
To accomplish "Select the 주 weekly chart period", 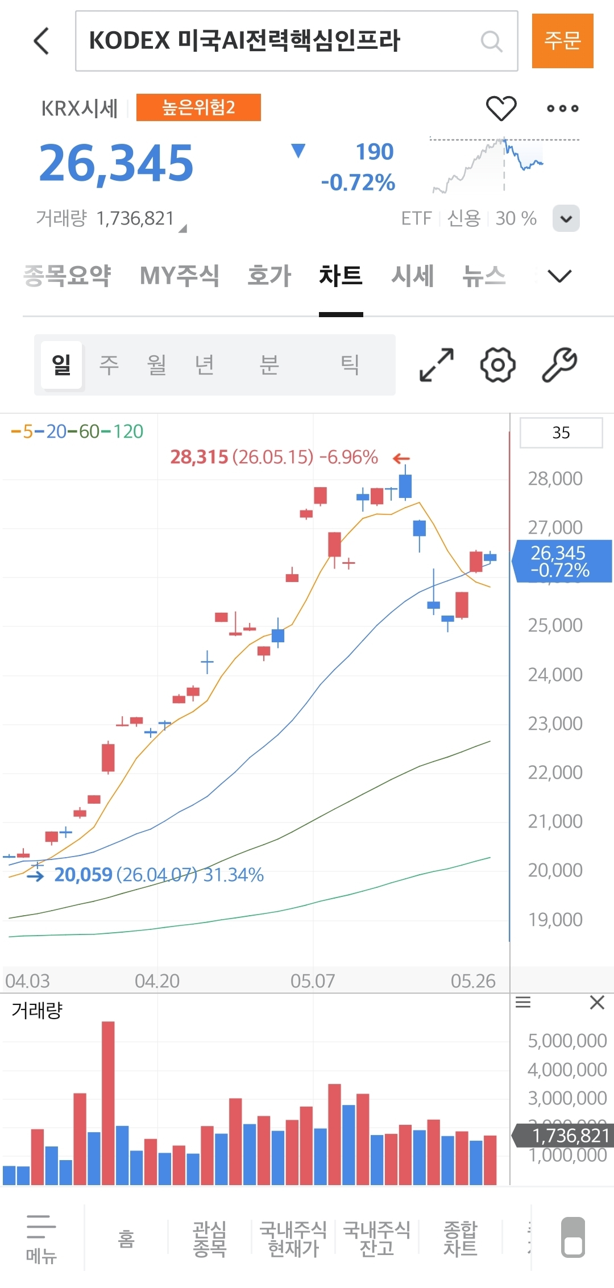I will [x=109, y=364].
